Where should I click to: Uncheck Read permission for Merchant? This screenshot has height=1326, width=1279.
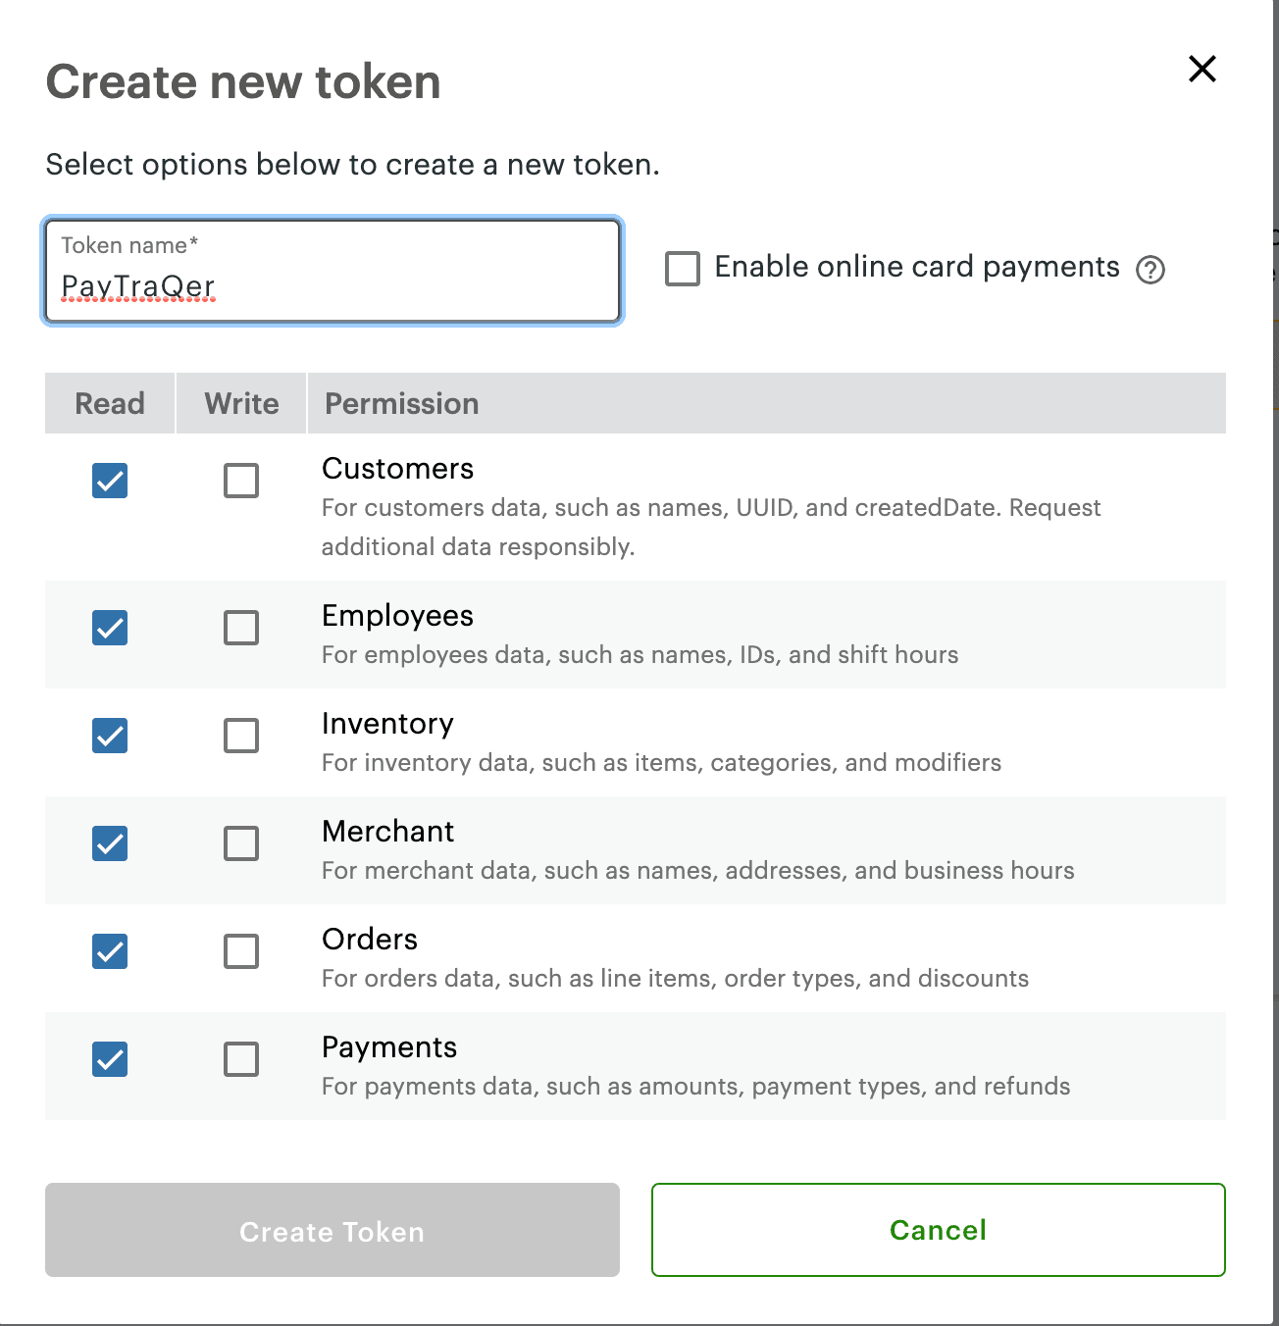click(x=109, y=843)
